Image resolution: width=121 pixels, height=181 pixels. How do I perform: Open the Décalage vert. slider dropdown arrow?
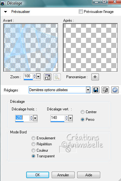[x=70, y=118]
